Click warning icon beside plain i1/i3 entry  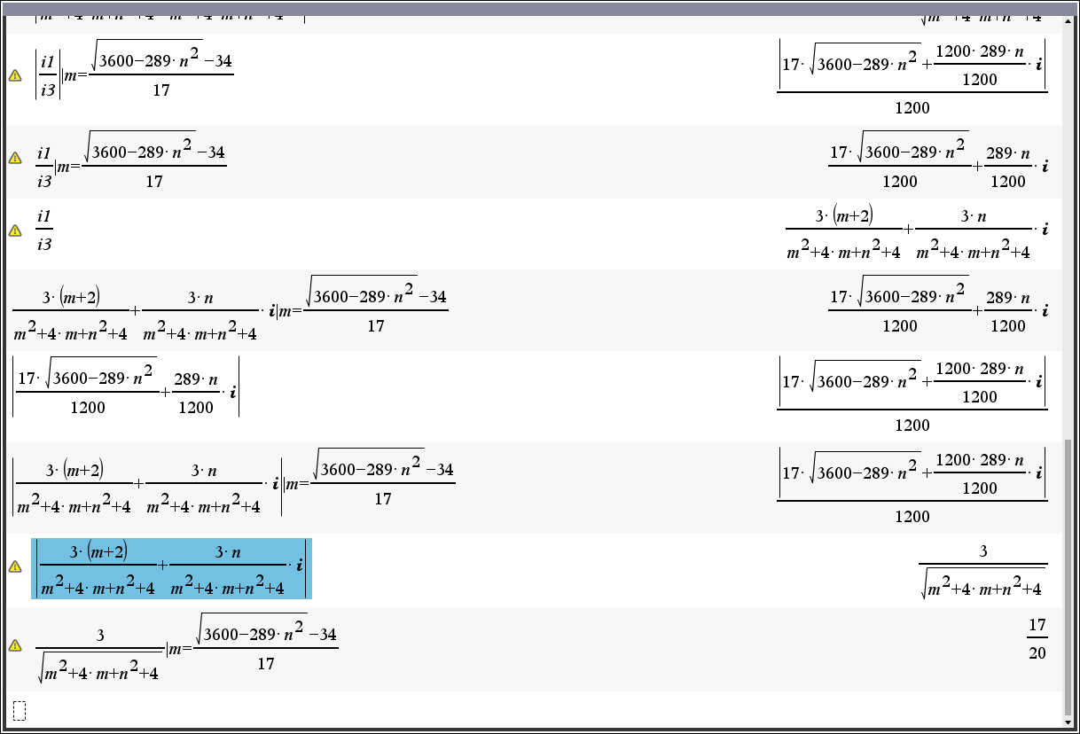15,230
